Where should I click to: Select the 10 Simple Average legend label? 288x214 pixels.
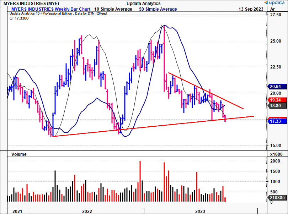pyautogui.click(x=113, y=9)
